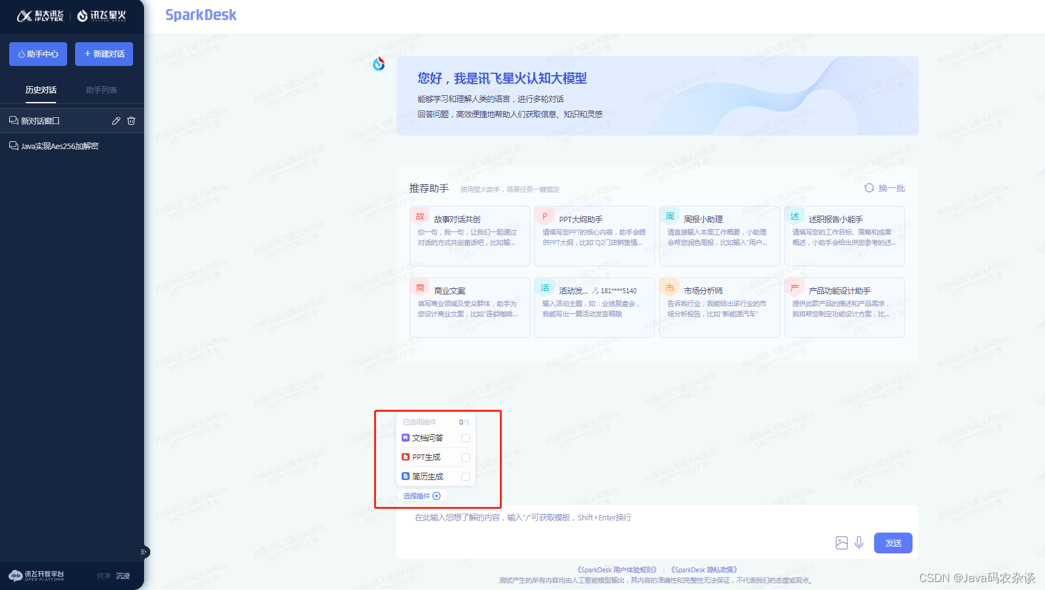Screen dimensions: 1045x590
Task: Switch to 沉浸 mode
Action: click(123, 576)
